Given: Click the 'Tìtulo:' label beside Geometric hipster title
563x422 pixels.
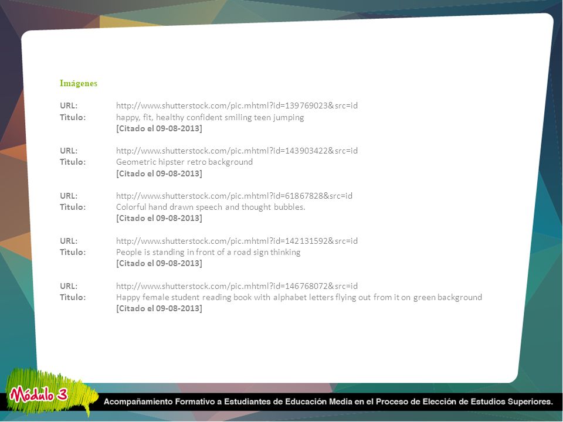Looking at the screenshot, I should tap(73, 162).
